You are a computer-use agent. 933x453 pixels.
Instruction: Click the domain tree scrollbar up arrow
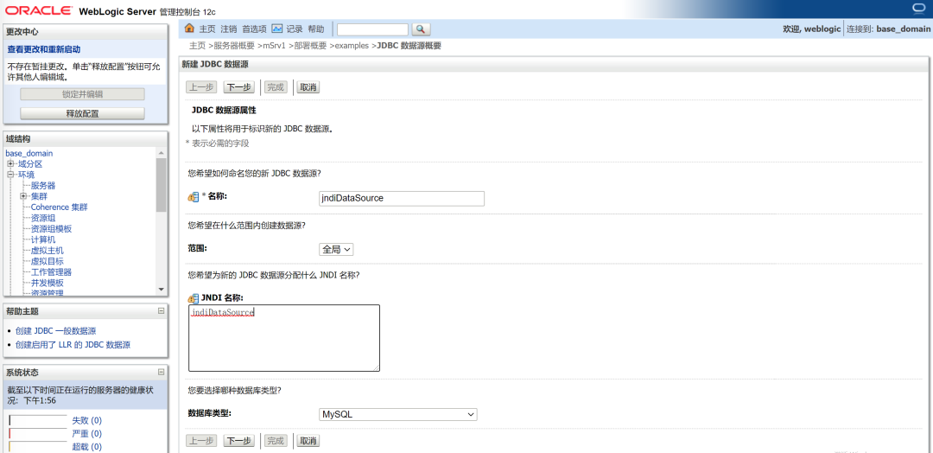[x=161, y=152]
